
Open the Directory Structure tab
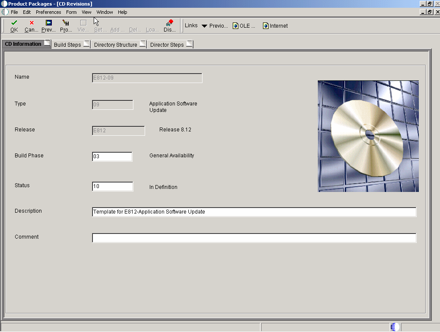[x=115, y=45]
